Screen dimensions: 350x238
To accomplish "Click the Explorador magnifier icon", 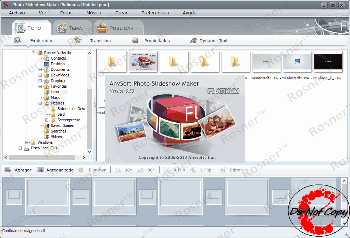I will click(x=18, y=40).
